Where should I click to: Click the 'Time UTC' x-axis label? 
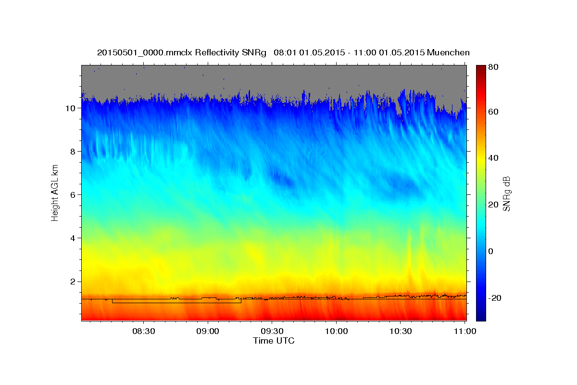(x=274, y=341)
